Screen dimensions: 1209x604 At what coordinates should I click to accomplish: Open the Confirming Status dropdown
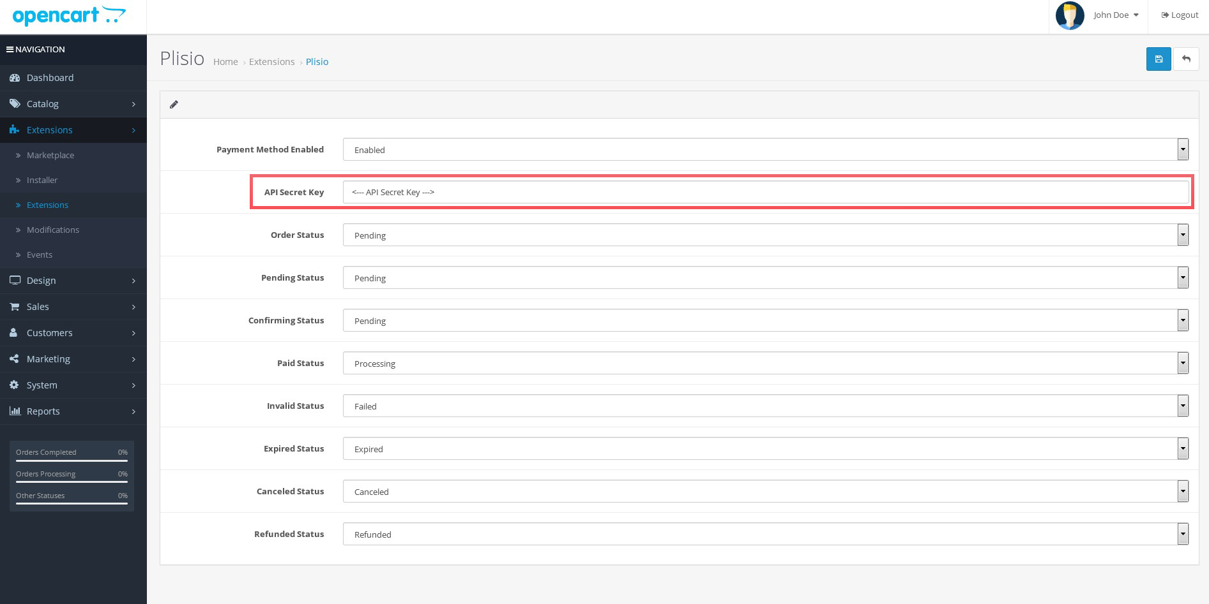(766, 320)
